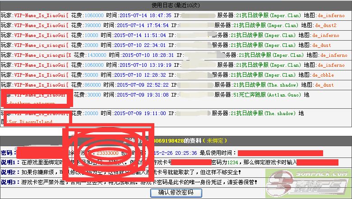
Task: Click the cost value 390000
Action: (x=94, y=25)
